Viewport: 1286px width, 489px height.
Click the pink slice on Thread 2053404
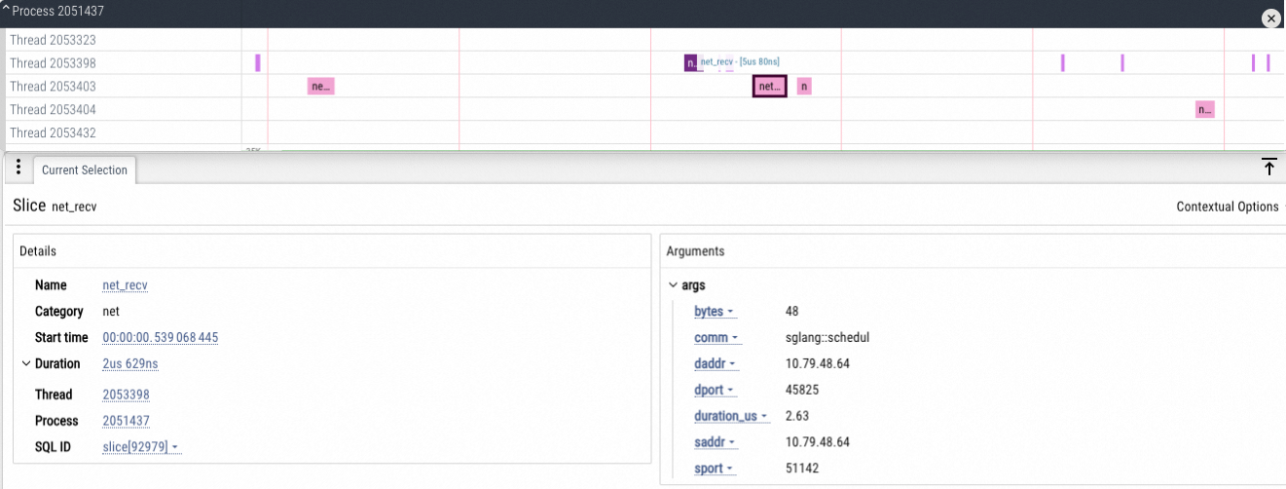(x=1205, y=109)
